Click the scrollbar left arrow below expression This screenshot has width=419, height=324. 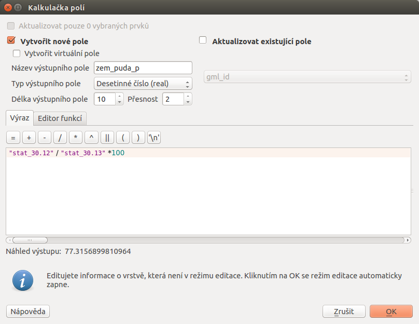click(x=9, y=240)
